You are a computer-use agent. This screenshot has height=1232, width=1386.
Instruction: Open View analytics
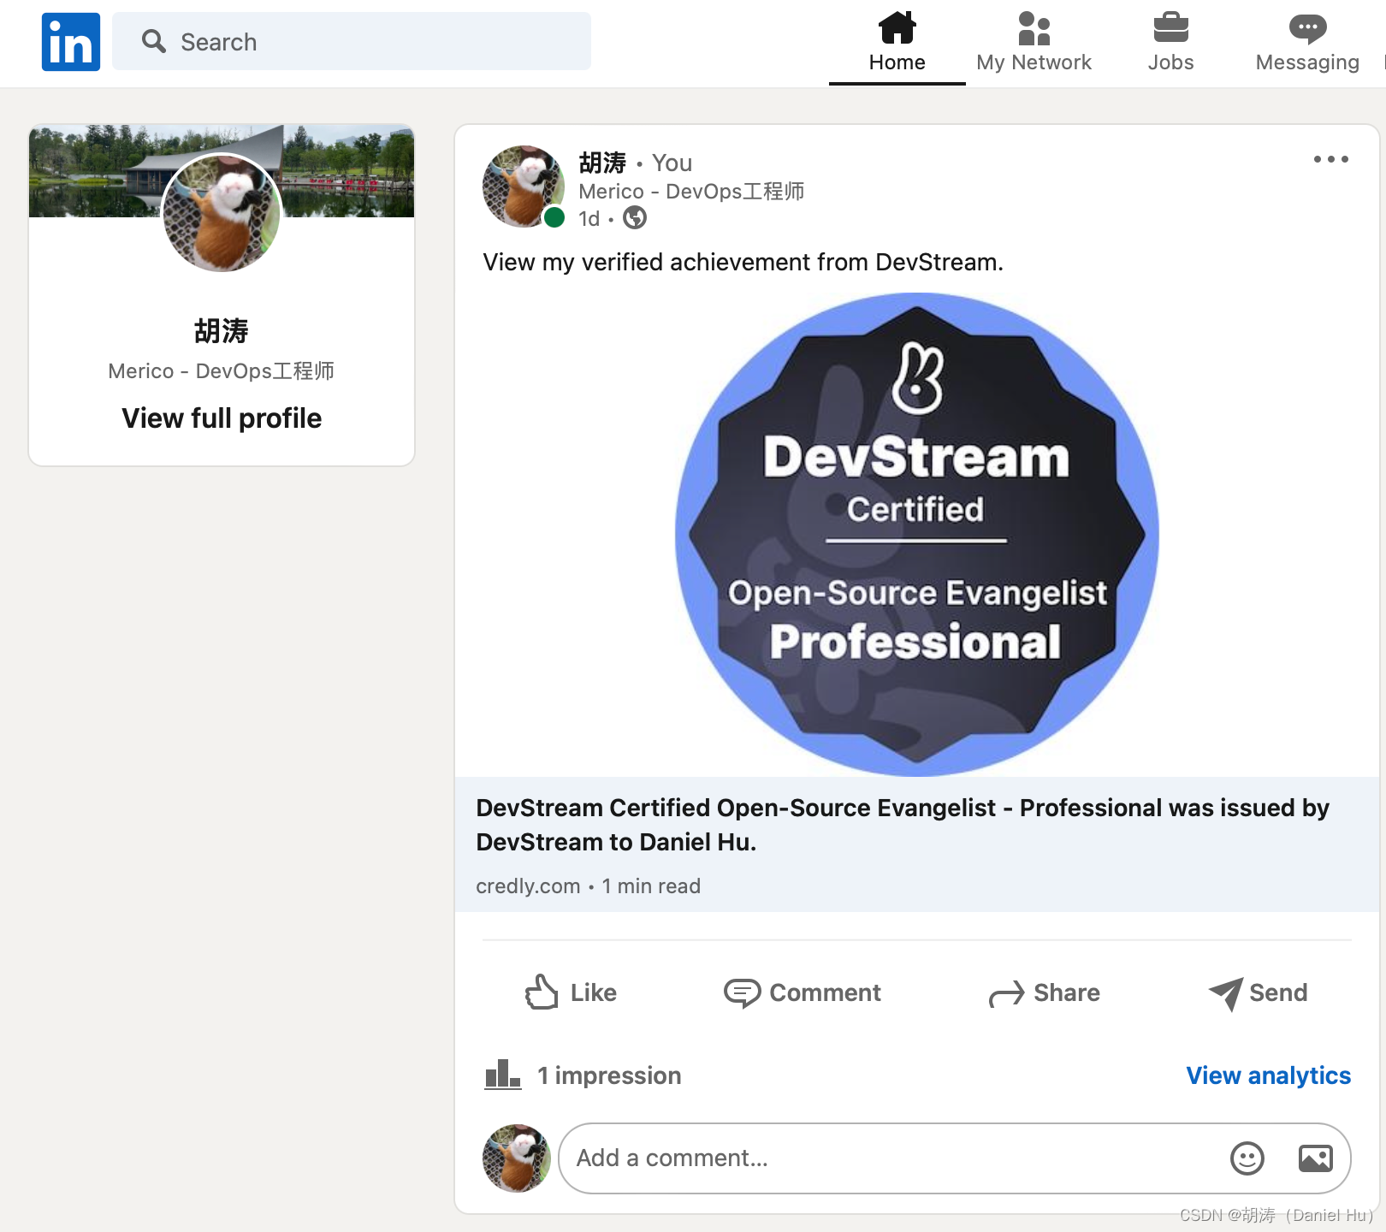pos(1269,1075)
